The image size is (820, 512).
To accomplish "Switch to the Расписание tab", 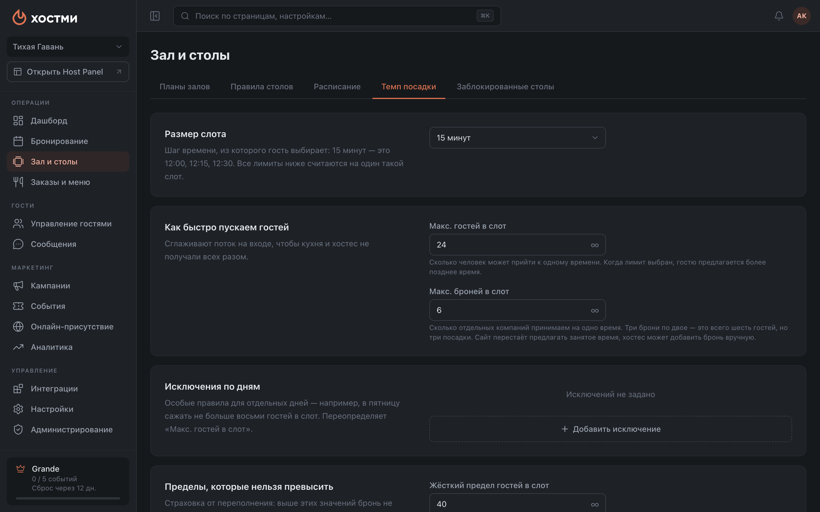I will (337, 87).
